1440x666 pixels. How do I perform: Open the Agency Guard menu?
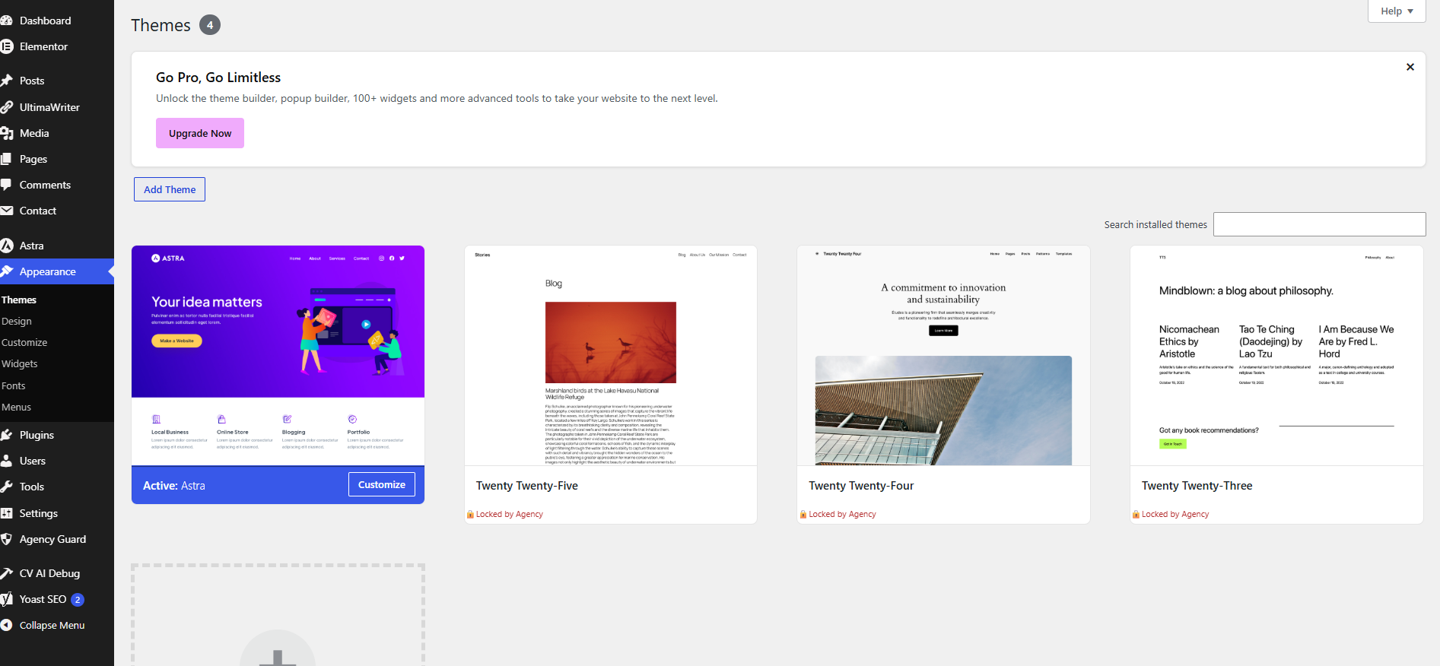[53, 539]
